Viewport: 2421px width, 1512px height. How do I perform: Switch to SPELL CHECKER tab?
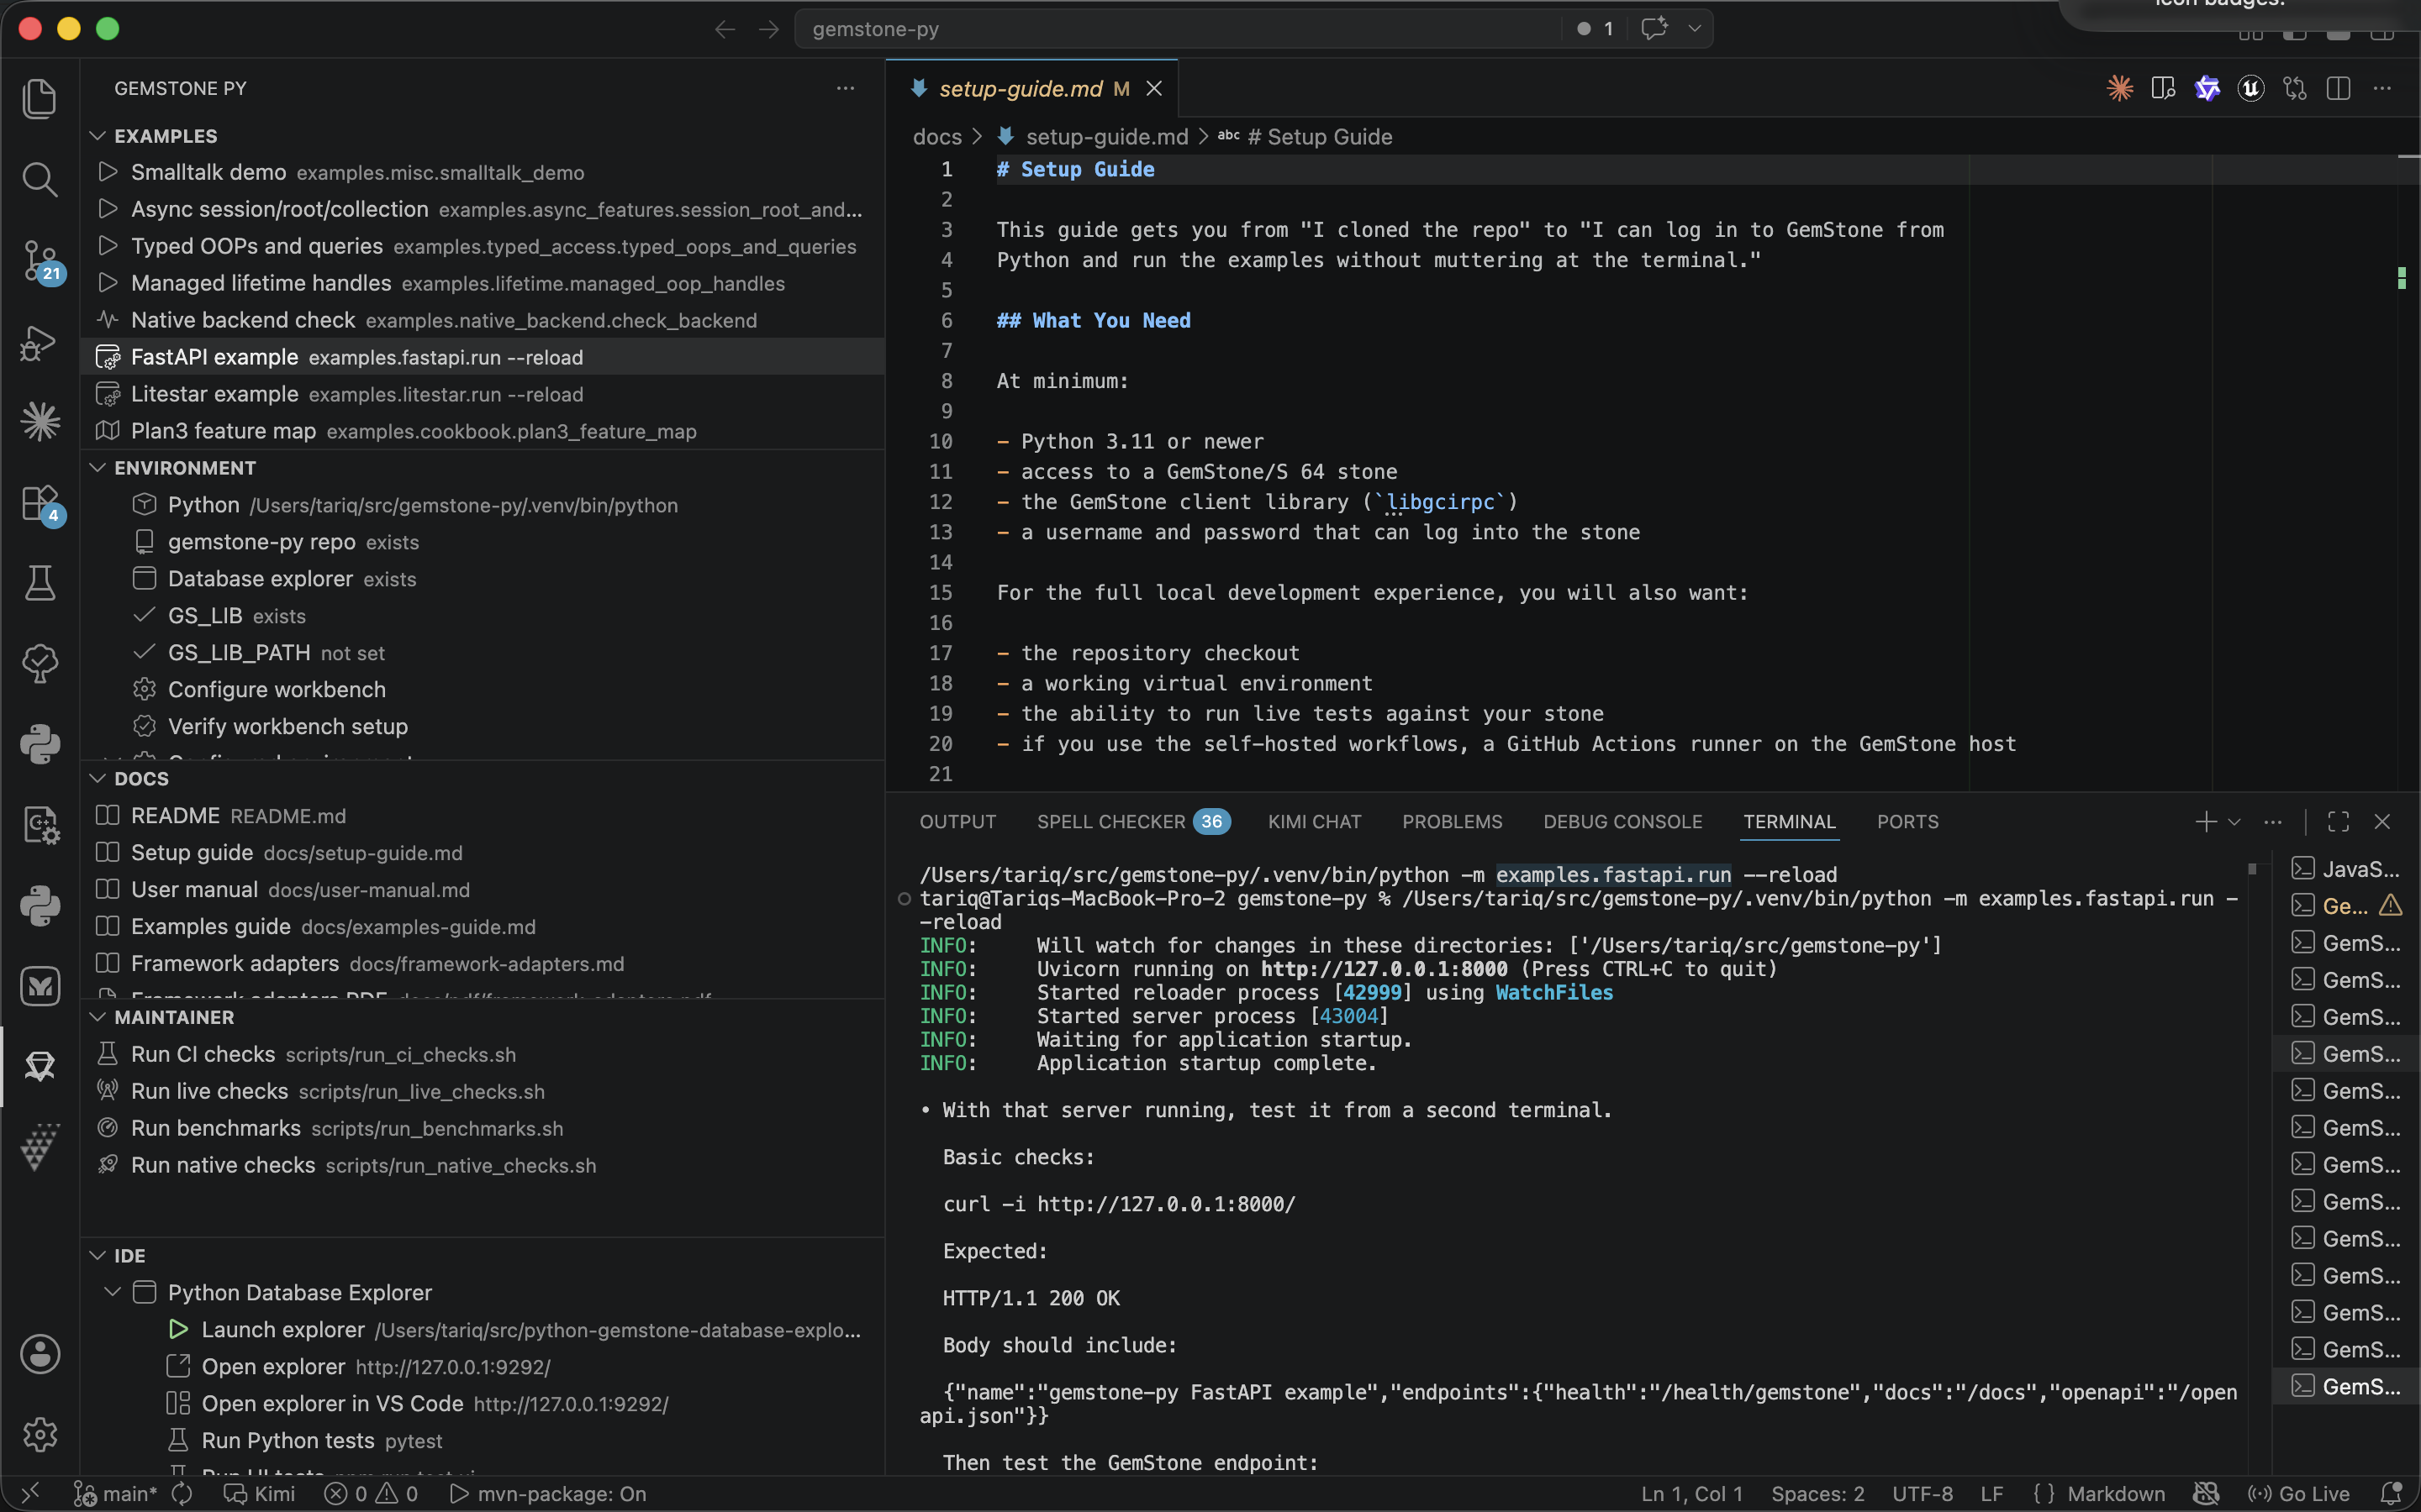coord(1132,821)
